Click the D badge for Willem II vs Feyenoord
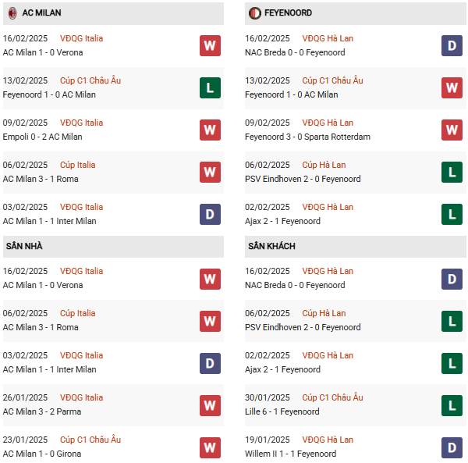This screenshot has height=463, width=468. point(452,447)
